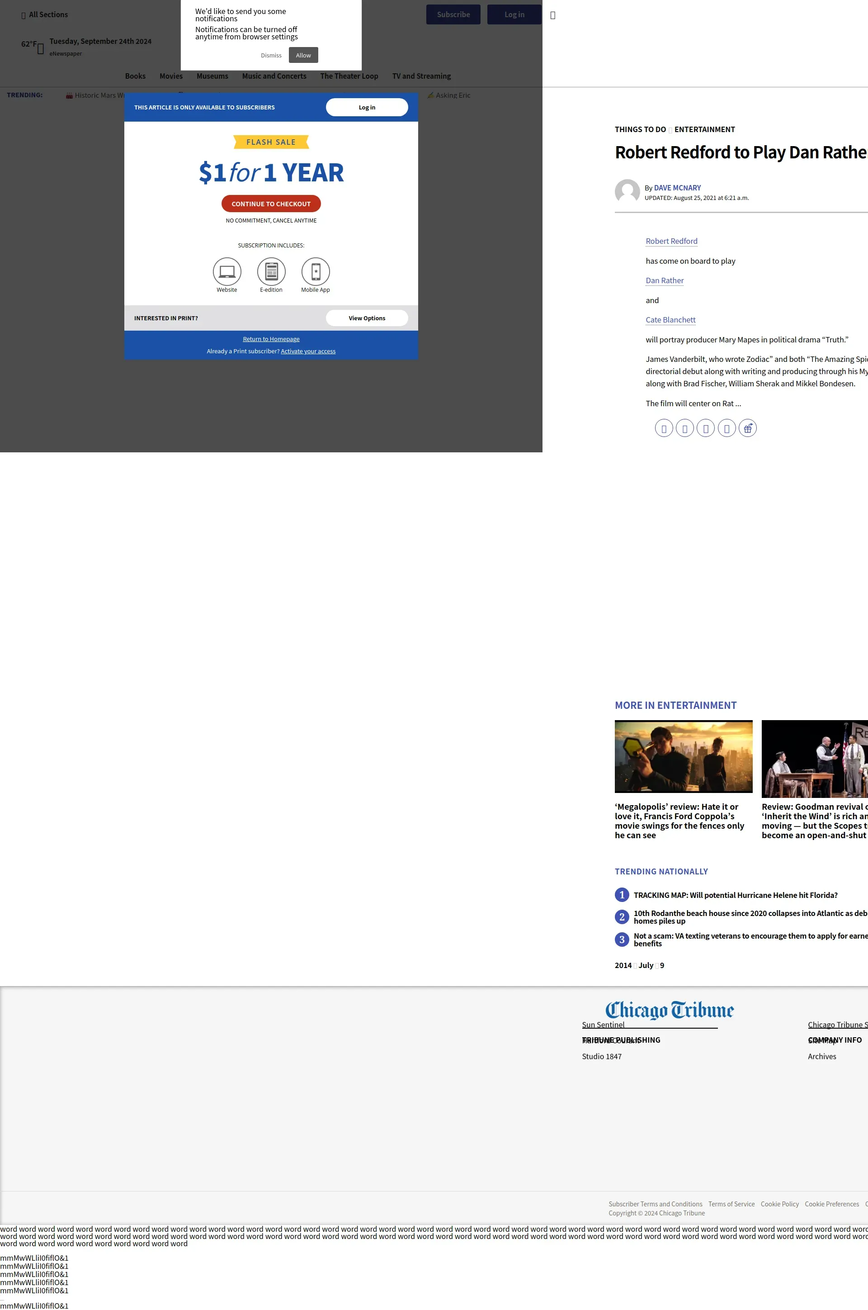Dismiss the notification prompt
Screen dimensions: 868x1310
click(271, 55)
